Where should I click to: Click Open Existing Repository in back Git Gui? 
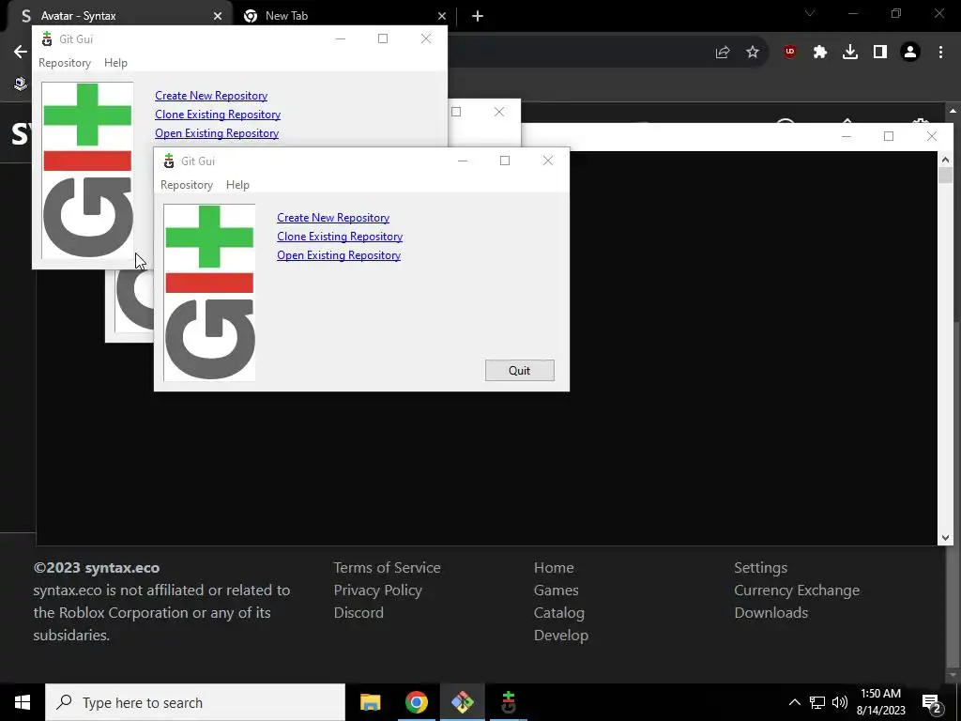coord(217,133)
